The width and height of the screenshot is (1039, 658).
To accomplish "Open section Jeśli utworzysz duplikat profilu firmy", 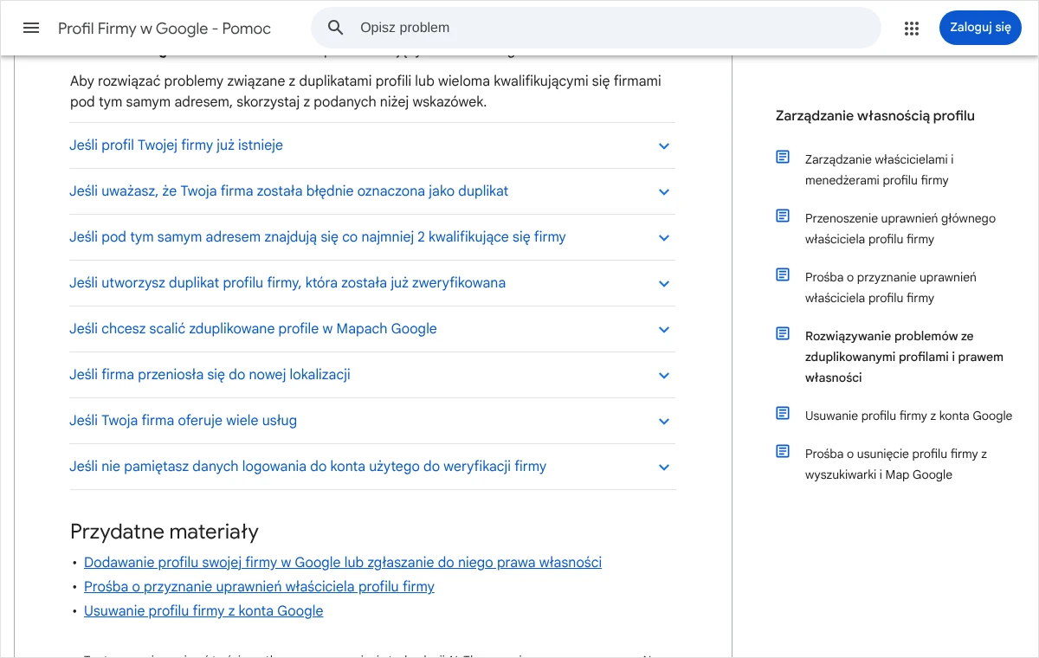I will click(x=372, y=283).
